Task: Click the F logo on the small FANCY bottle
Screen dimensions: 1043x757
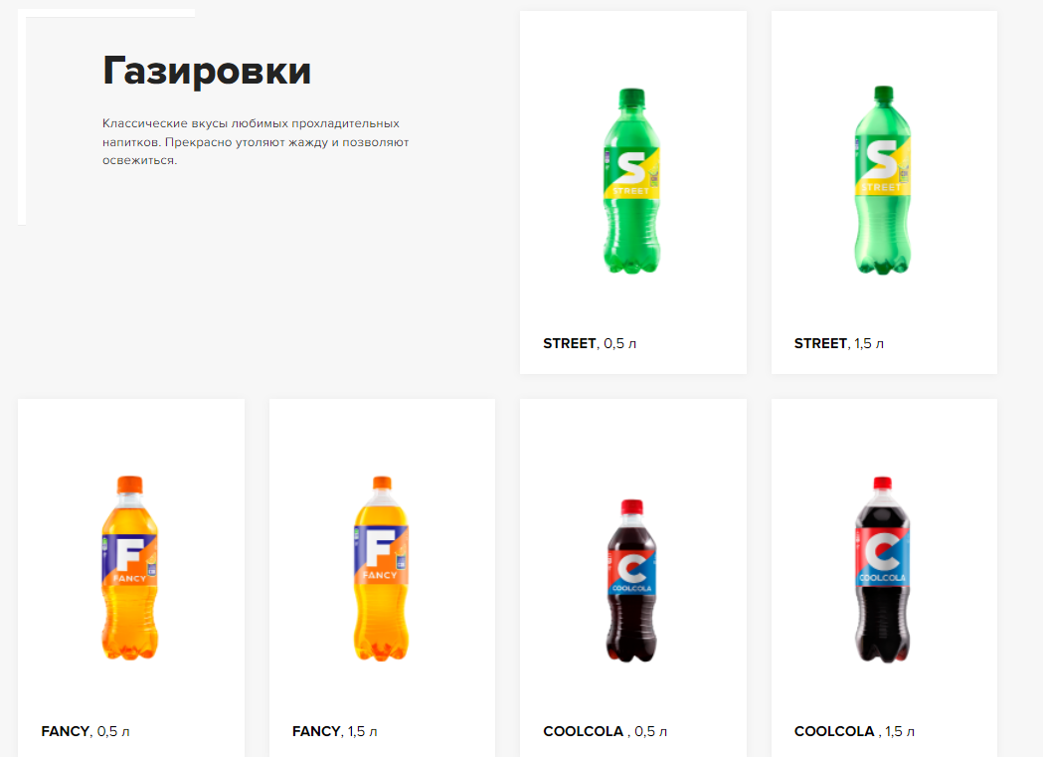Action: point(129,555)
